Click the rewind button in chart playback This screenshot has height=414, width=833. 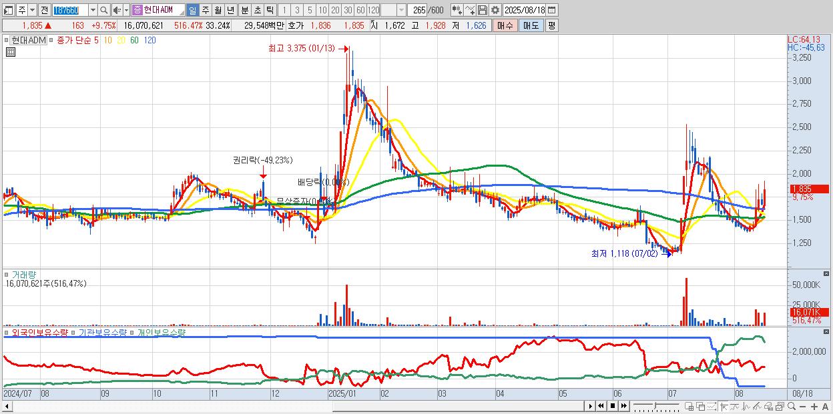tap(601, 405)
